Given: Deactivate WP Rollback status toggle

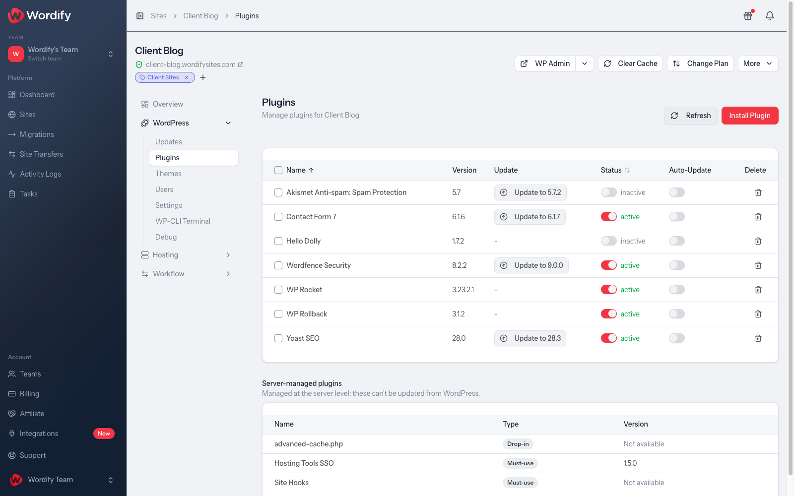Looking at the screenshot, I should [x=609, y=314].
